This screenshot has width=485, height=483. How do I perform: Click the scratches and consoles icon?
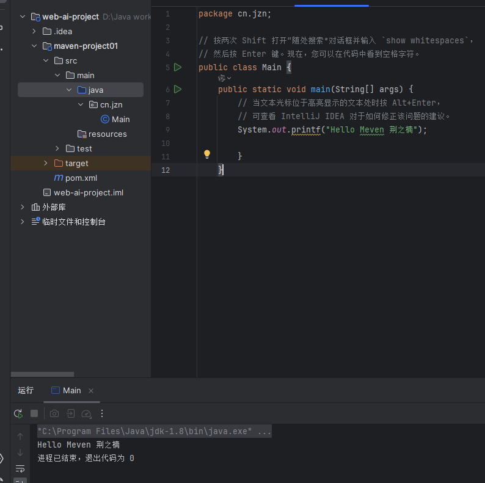tap(35, 222)
